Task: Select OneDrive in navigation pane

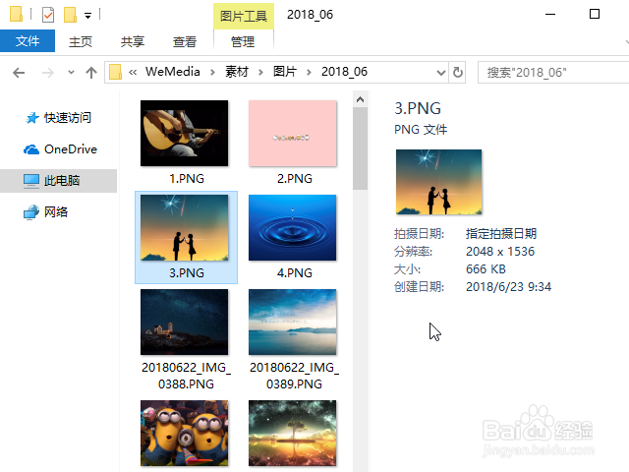Action: point(71,149)
